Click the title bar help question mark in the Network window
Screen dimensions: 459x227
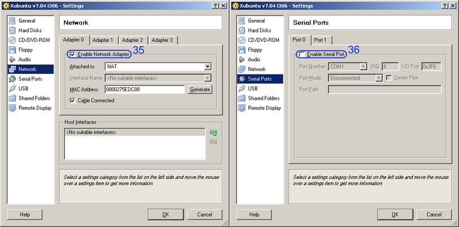(216, 6)
